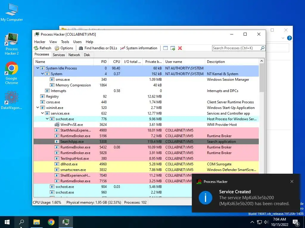Select the smss.exe process icon
This screenshot has width=305, height=228.
[52, 80]
